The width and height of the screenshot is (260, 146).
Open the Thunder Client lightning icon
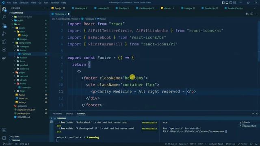(4, 49)
